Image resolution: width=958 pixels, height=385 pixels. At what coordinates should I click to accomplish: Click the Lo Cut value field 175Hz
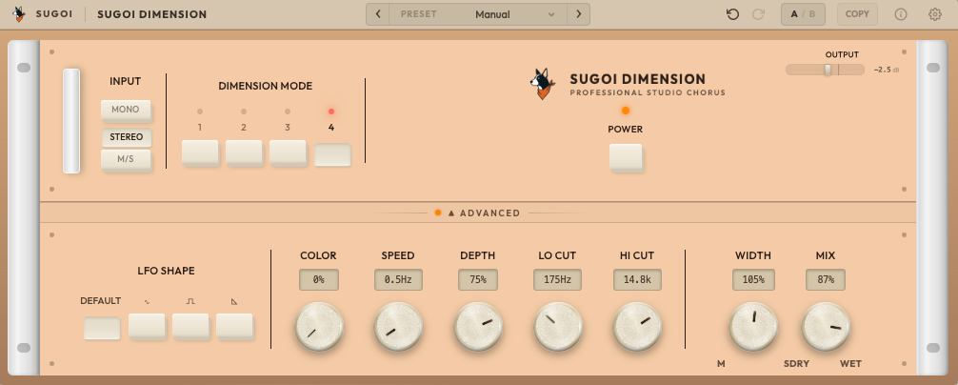557,280
